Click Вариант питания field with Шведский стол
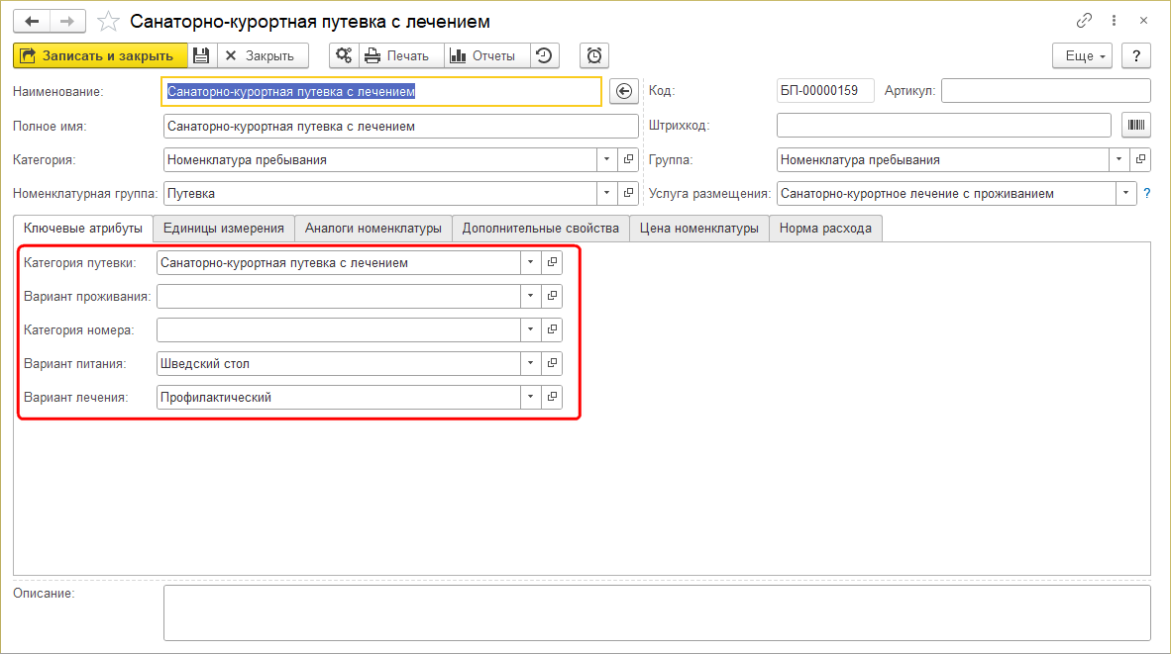This screenshot has height=654, width=1171. pyautogui.click(x=339, y=363)
